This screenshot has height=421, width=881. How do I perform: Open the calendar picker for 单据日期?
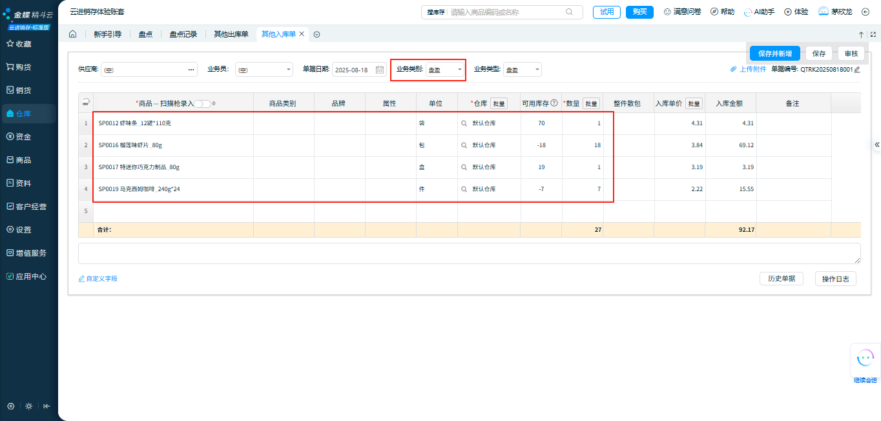[380, 70]
